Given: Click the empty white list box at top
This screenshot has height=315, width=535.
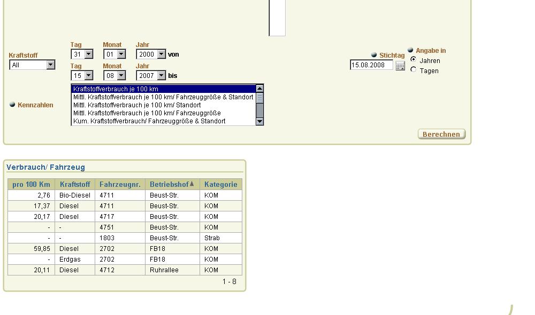Looking at the screenshot, I should pyautogui.click(x=277, y=18).
